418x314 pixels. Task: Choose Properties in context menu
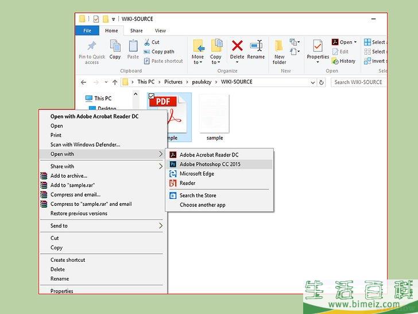coord(103,291)
